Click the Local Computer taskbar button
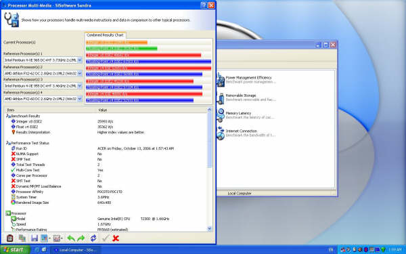This screenshot has height=254, width=406. click(x=76, y=249)
